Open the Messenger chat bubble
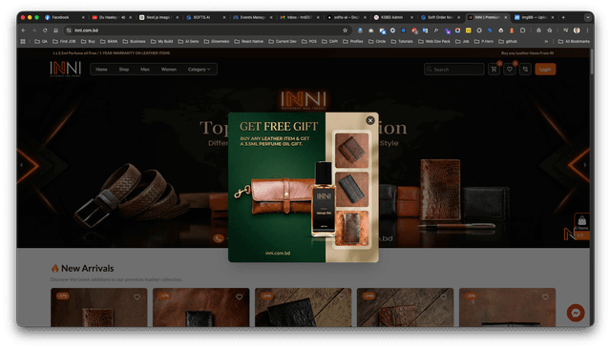 point(576,313)
